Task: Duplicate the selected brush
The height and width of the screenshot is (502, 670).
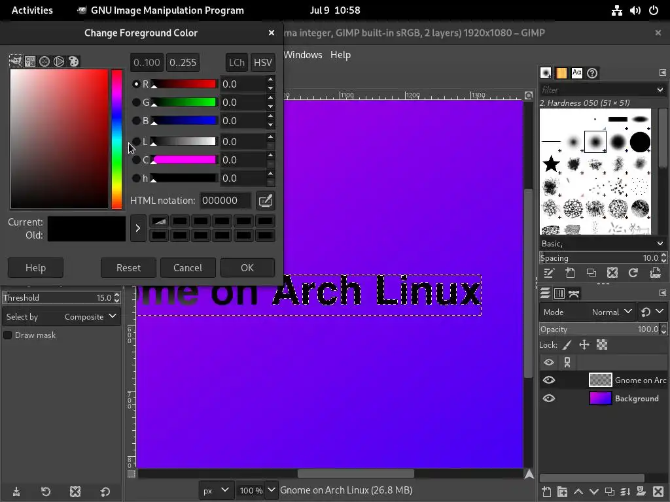Action: 591,273
